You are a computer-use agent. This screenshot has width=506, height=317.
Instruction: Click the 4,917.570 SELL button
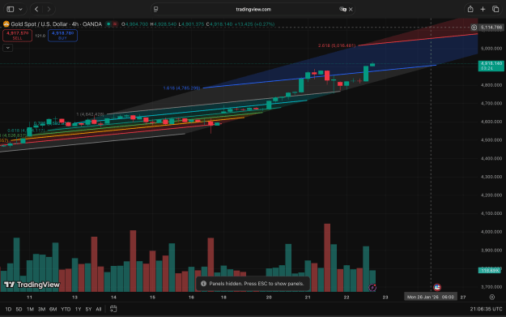click(x=18, y=36)
